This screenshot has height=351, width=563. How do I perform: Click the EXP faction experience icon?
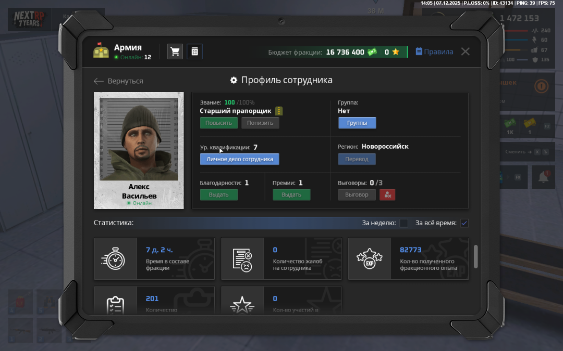coord(369,258)
